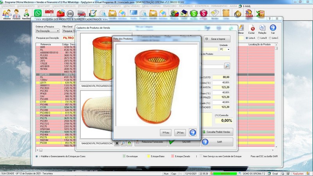Open the Fornecedores toolbar icon
The width and height of the screenshot is (313, 176).
tap(16, 14)
